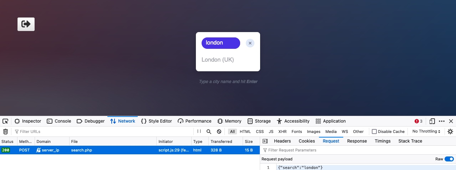Toggle responsive design mode icon
Image resolution: width=456 pixels, height=170 pixels.
coord(432,121)
